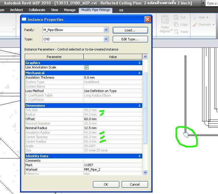Select the pipe elbow fitting in drawing
The width and height of the screenshot is (218, 194).
pyautogui.click(x=186, y=135)
